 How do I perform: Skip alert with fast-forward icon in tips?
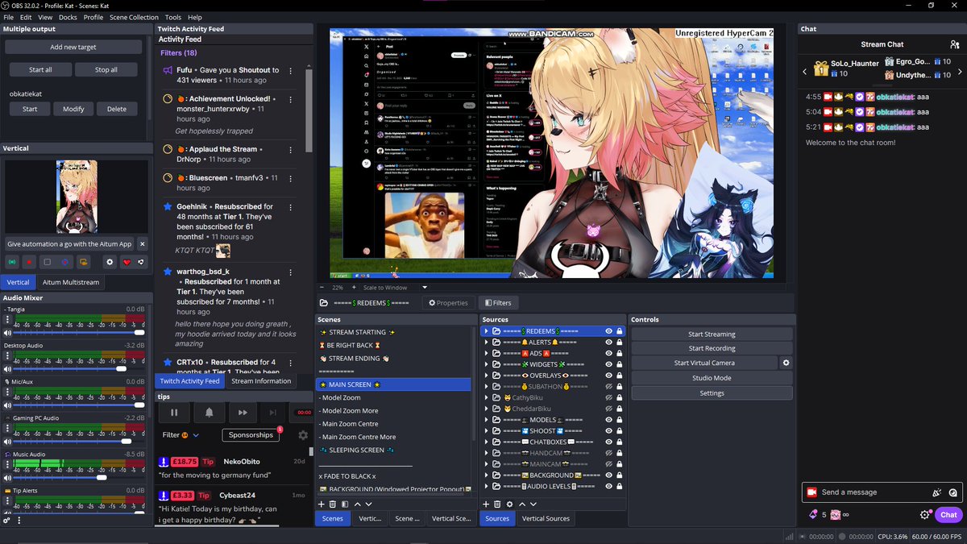(x=243, y=413)
